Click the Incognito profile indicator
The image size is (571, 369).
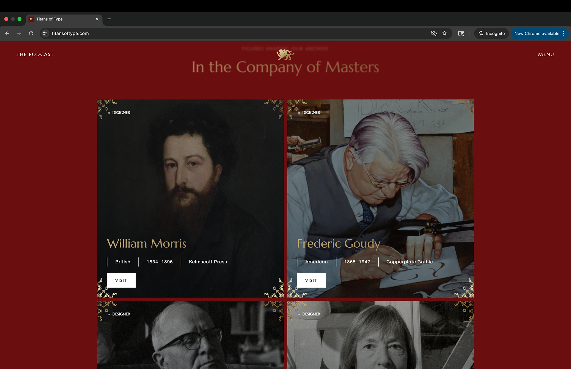point(491,33)
